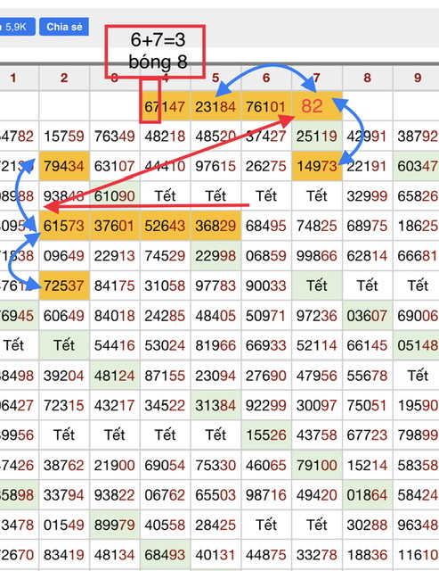The width and height of the screenshot is (439, 571).
Task: Select highlighted cell 79434
Action: pos(64,166)
